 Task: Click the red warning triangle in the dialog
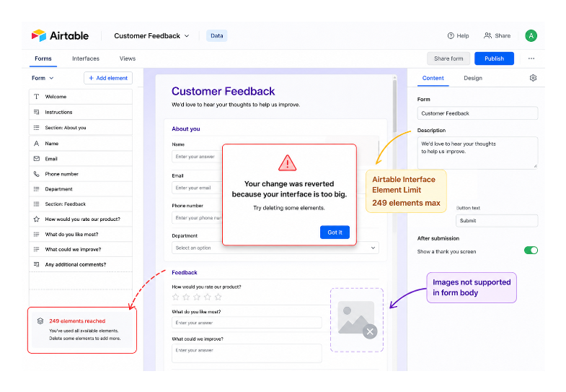[x=288, y=163]
